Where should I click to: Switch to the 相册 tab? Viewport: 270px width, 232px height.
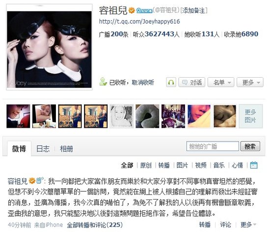[x=66, y=149]
